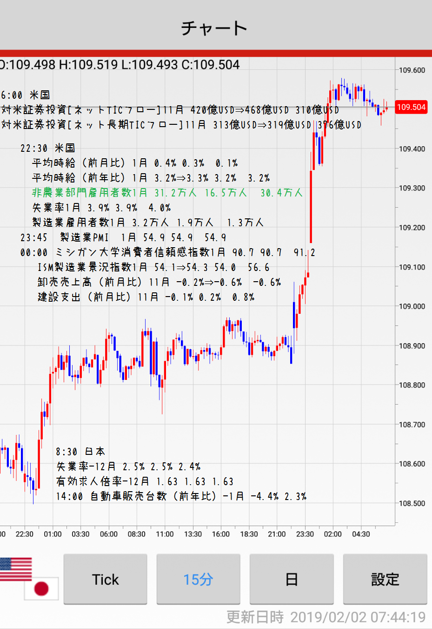
Task: Click the 109.600 price axis label
Action: coord(412,70)
